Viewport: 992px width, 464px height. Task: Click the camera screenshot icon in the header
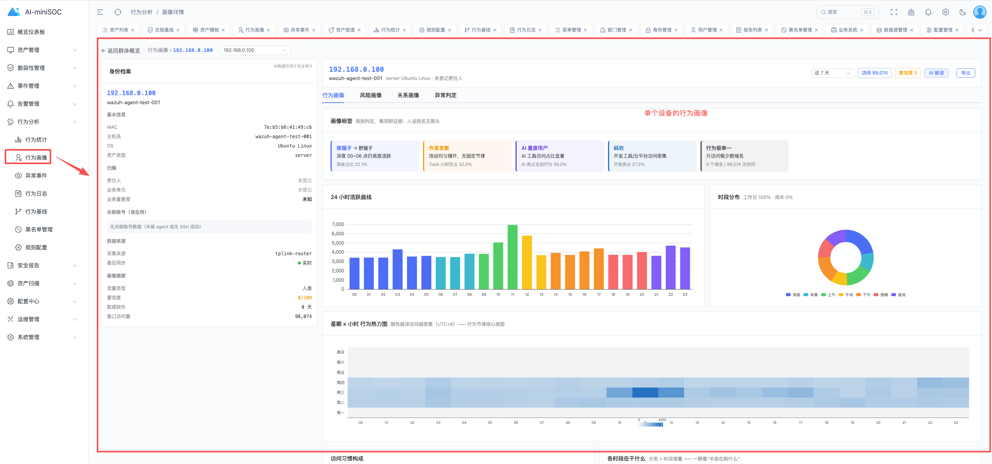pos(911,12)
